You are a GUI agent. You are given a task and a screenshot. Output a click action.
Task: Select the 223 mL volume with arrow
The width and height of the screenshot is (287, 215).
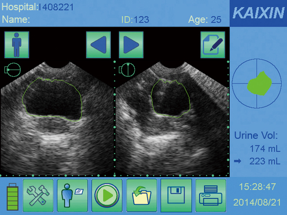point(257,161)
